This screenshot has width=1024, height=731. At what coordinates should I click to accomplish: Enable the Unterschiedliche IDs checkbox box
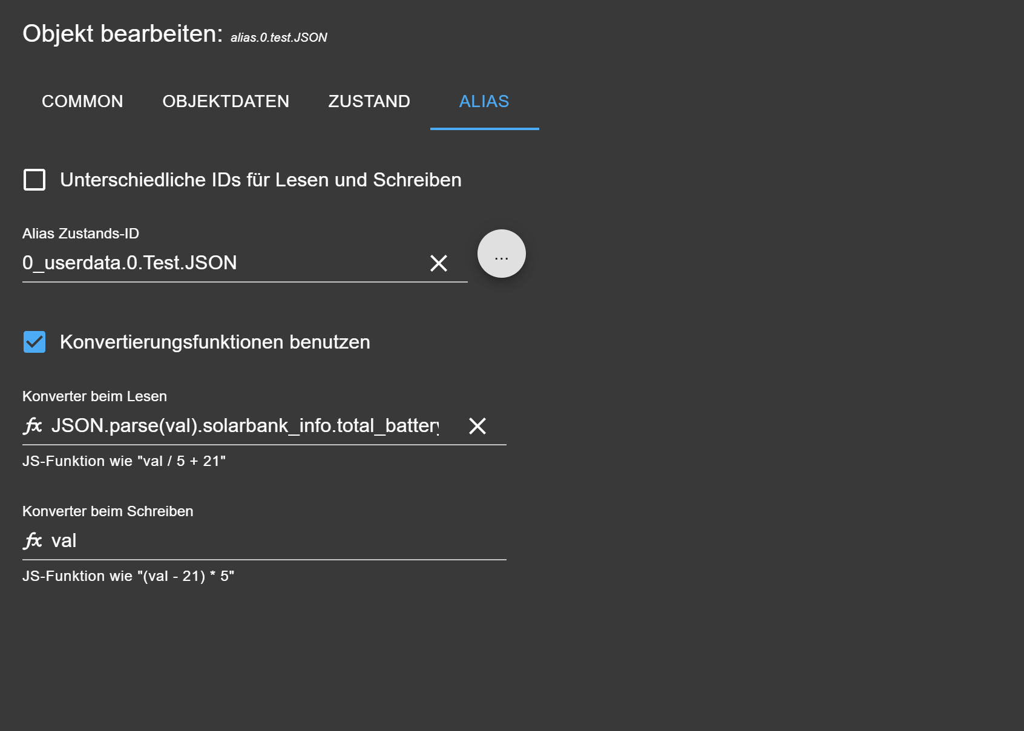(x=34, y=180)
